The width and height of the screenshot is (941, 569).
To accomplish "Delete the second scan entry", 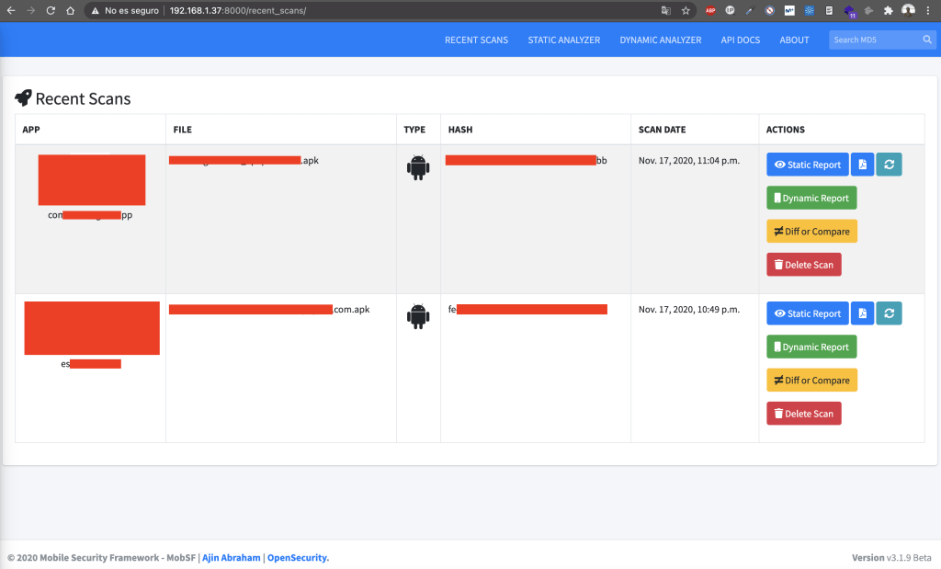I will point(803,414).
